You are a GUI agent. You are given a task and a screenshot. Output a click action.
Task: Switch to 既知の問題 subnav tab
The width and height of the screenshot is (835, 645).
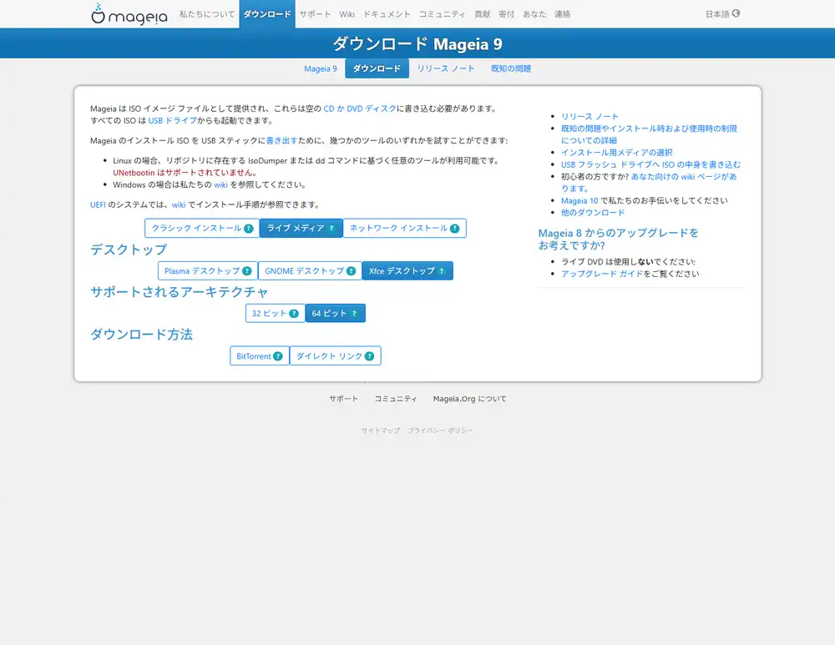pyautogui.click(x=511, y=68)
